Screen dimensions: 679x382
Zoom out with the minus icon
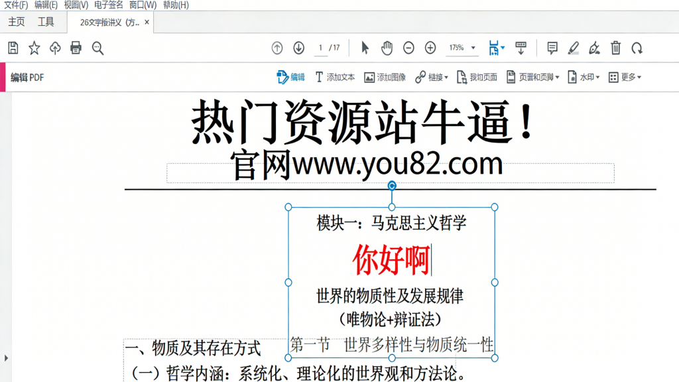coord(408,47)
